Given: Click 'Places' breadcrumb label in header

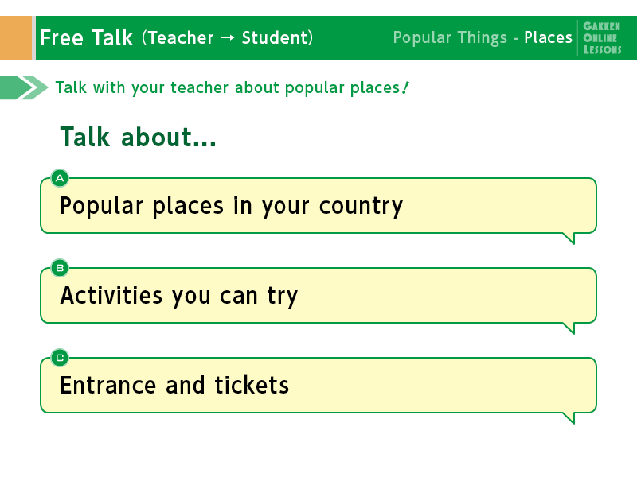Looking at the screenshot, I should pos(548,37).
